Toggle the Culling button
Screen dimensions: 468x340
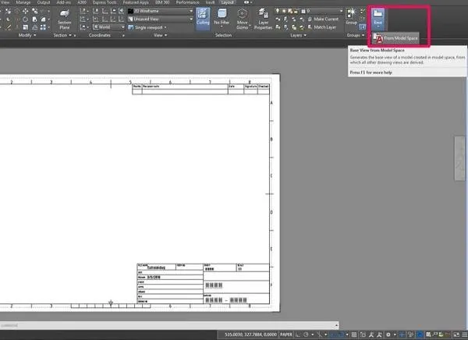pos(202,19)
